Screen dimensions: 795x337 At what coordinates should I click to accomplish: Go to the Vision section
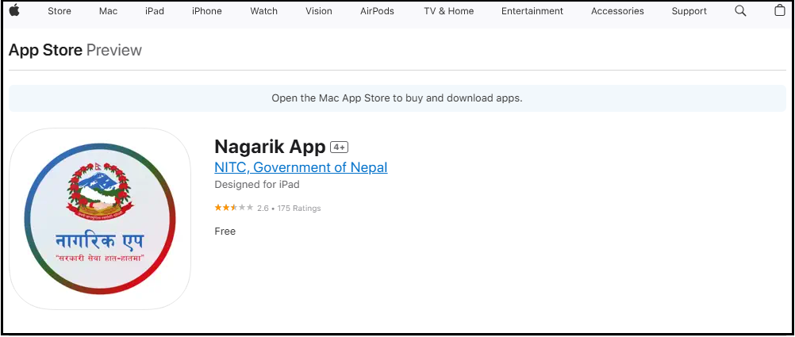319,11
